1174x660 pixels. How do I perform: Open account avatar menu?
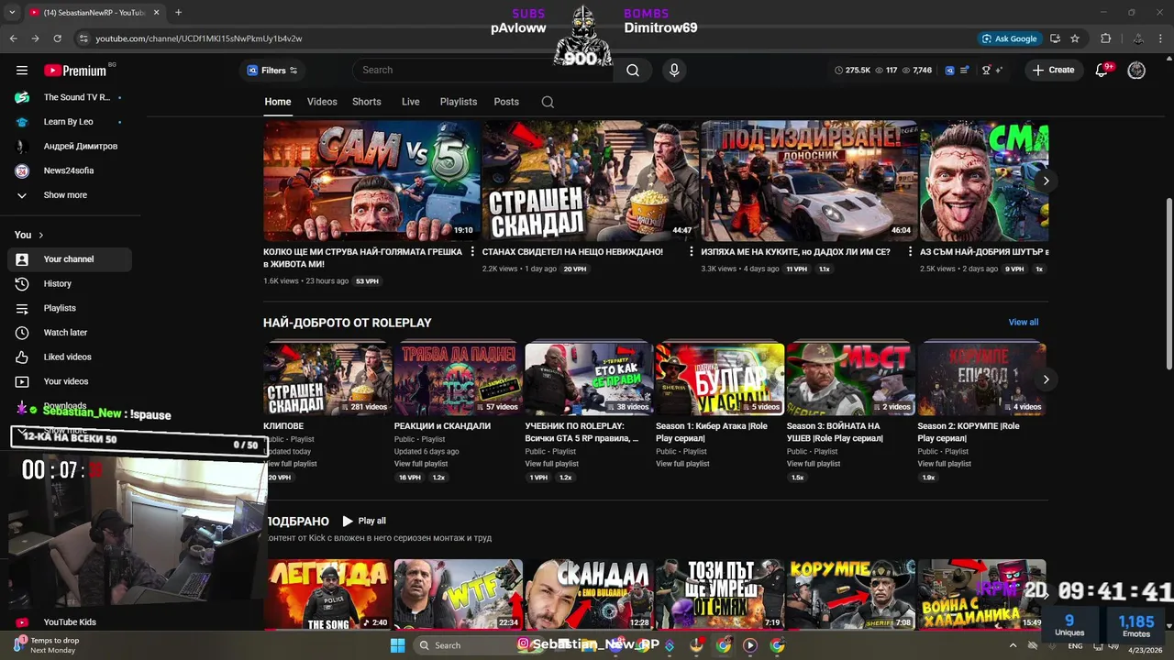1136,71
